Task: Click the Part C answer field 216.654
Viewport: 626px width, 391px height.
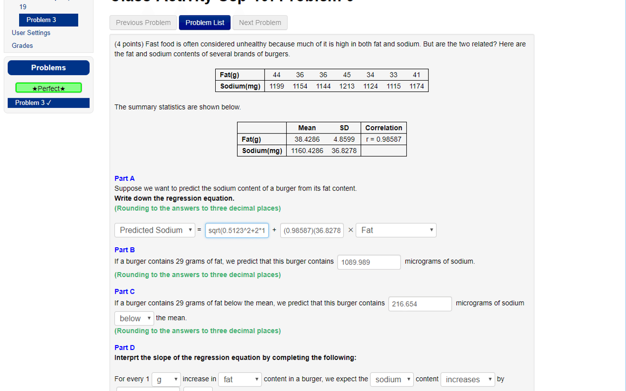Action: (420, 304)
